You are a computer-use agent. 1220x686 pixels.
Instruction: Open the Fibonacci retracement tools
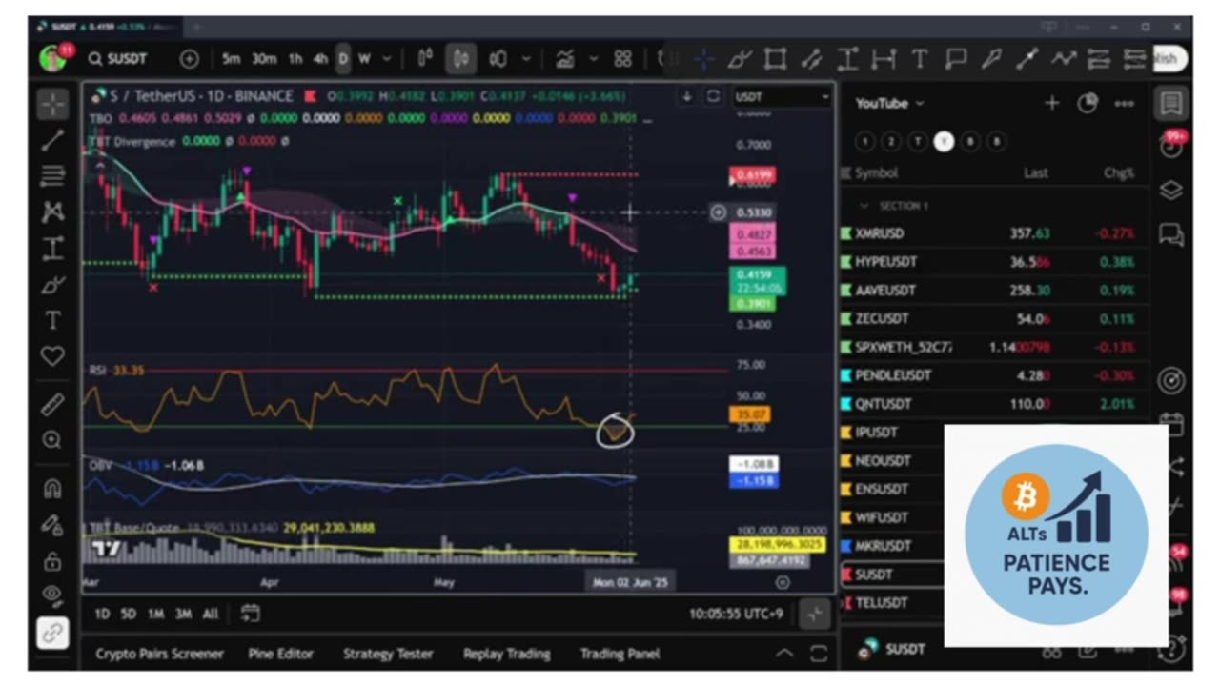click(x=53, y=175)
